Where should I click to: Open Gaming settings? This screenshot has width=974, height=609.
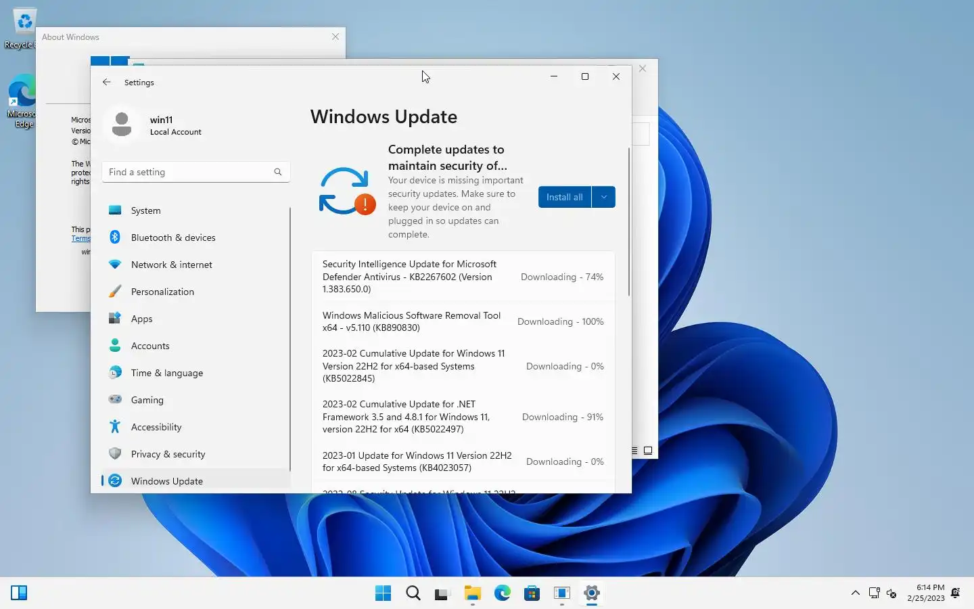click(196, 400)
